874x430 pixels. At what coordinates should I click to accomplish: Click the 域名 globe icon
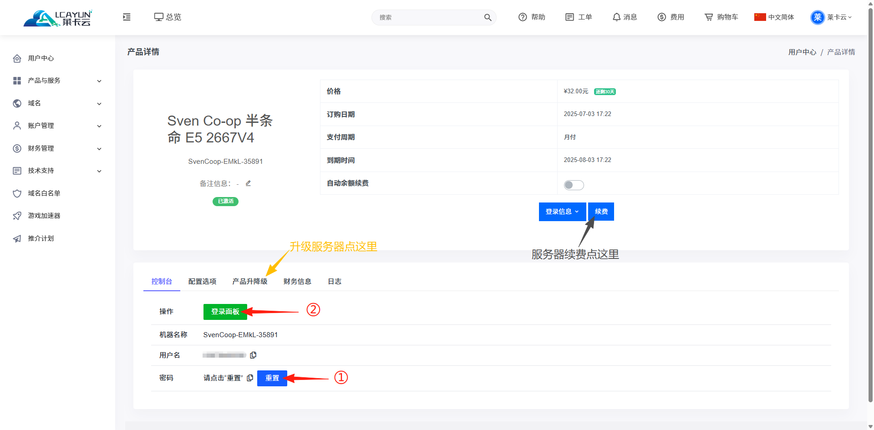tap(17, 103)
